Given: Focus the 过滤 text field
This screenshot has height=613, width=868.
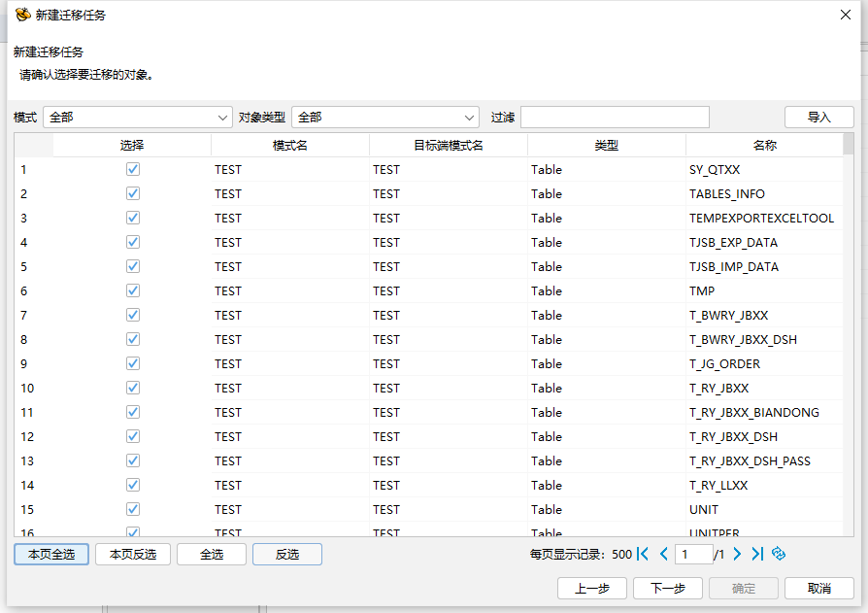Looking at the screenshot, I should (615, 117).
